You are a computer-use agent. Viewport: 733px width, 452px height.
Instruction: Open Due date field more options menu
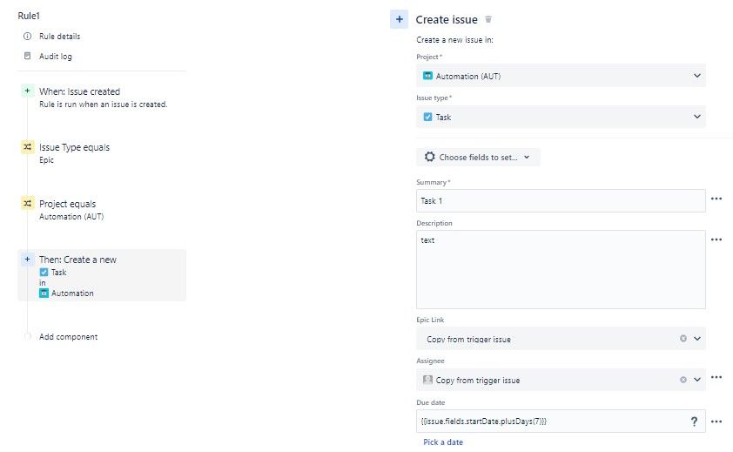click(716, 422)
